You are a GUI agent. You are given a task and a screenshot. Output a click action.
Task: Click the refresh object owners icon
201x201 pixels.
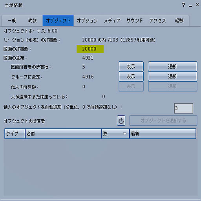(121, 121)
